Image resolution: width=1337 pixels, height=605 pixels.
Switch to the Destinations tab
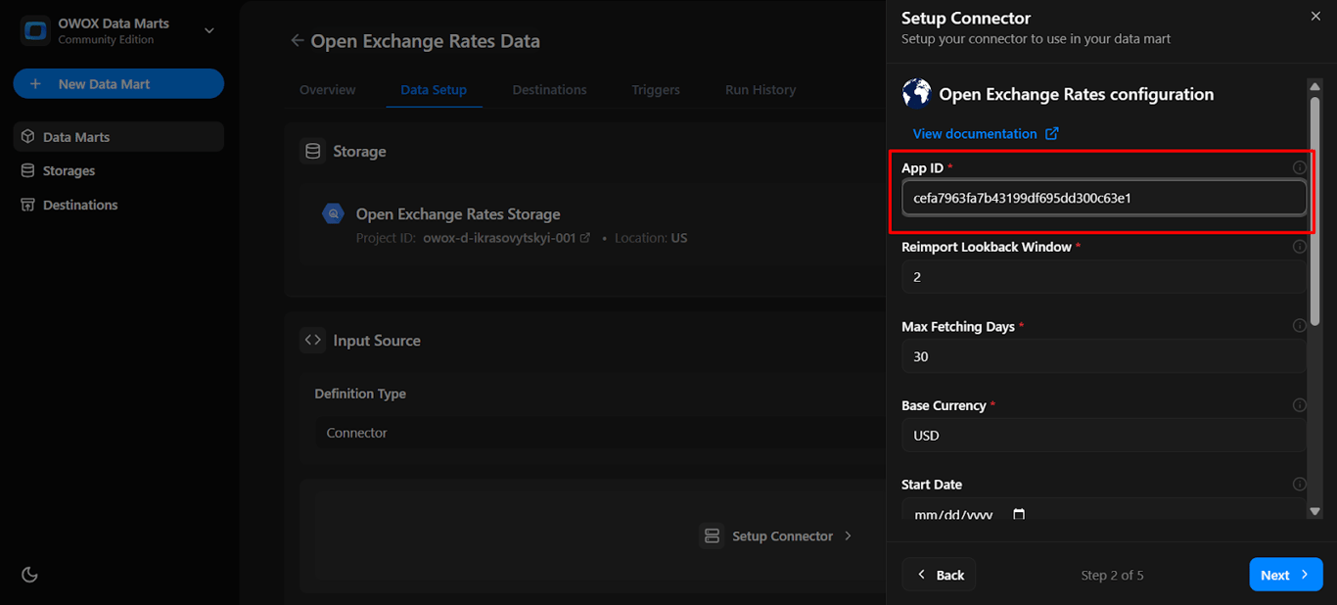point(549,89)
